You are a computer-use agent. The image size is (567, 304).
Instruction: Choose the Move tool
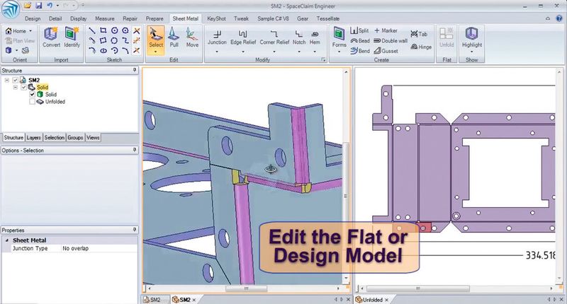pyautogui.click(x=192, y=37)
